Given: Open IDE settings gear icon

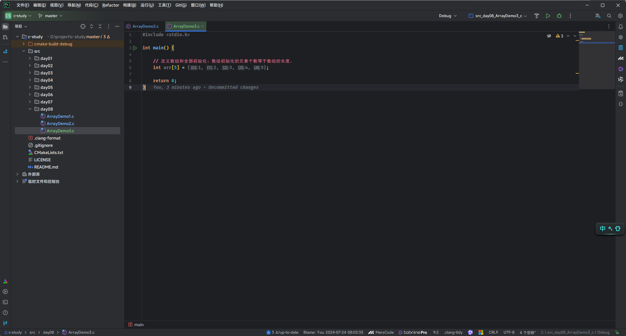Looking at the screenshot, I should [620, 16].
